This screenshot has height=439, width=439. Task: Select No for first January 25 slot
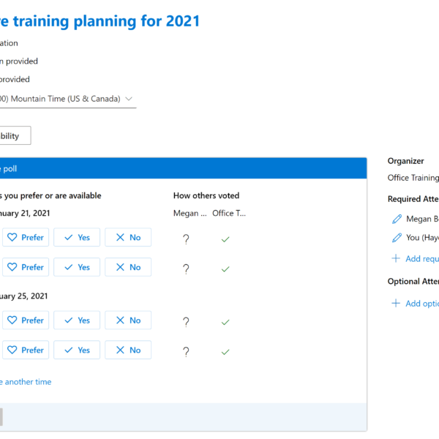coord(128,320)
